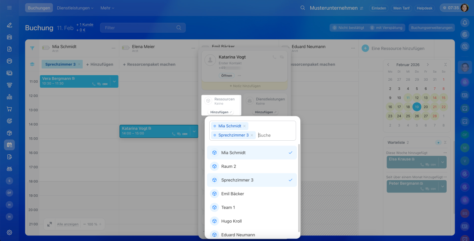Click the settings gear in left sidebar
This screenshot has height=241, width=474.
click(9, 232)
